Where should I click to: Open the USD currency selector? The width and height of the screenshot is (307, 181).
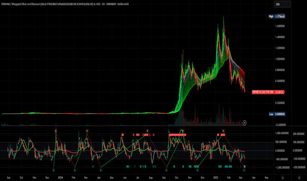coord(282,4)
